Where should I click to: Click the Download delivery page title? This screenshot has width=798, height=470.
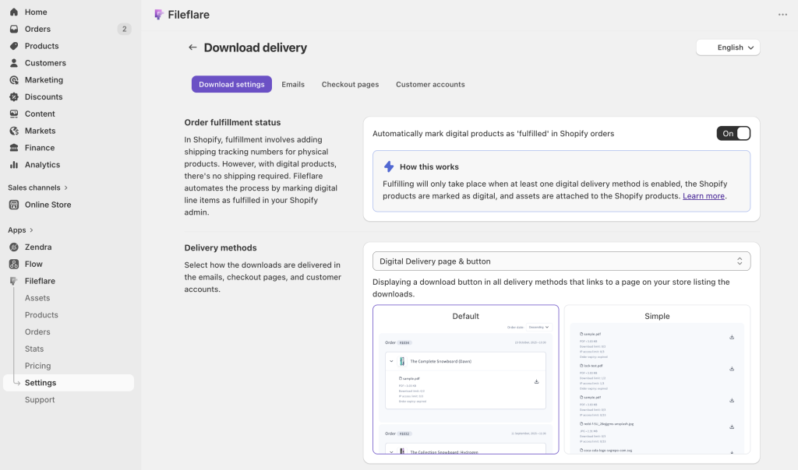click(x=256, y=47)
